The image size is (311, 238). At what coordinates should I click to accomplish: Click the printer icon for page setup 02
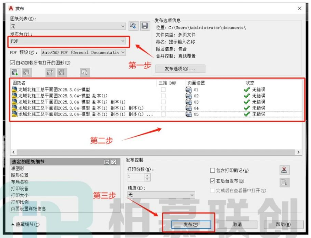[189, 96]
